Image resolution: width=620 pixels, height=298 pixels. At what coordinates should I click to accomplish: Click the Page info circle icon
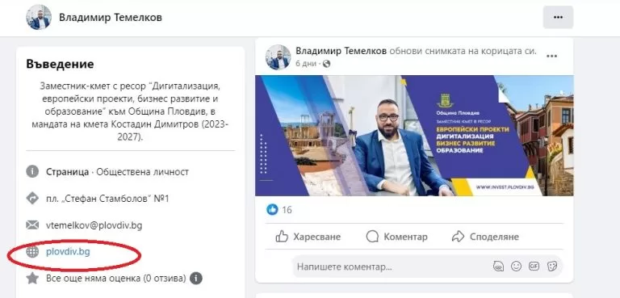click(32, 172)
